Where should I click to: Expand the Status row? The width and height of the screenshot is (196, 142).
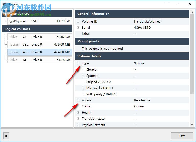coord(78,106)
